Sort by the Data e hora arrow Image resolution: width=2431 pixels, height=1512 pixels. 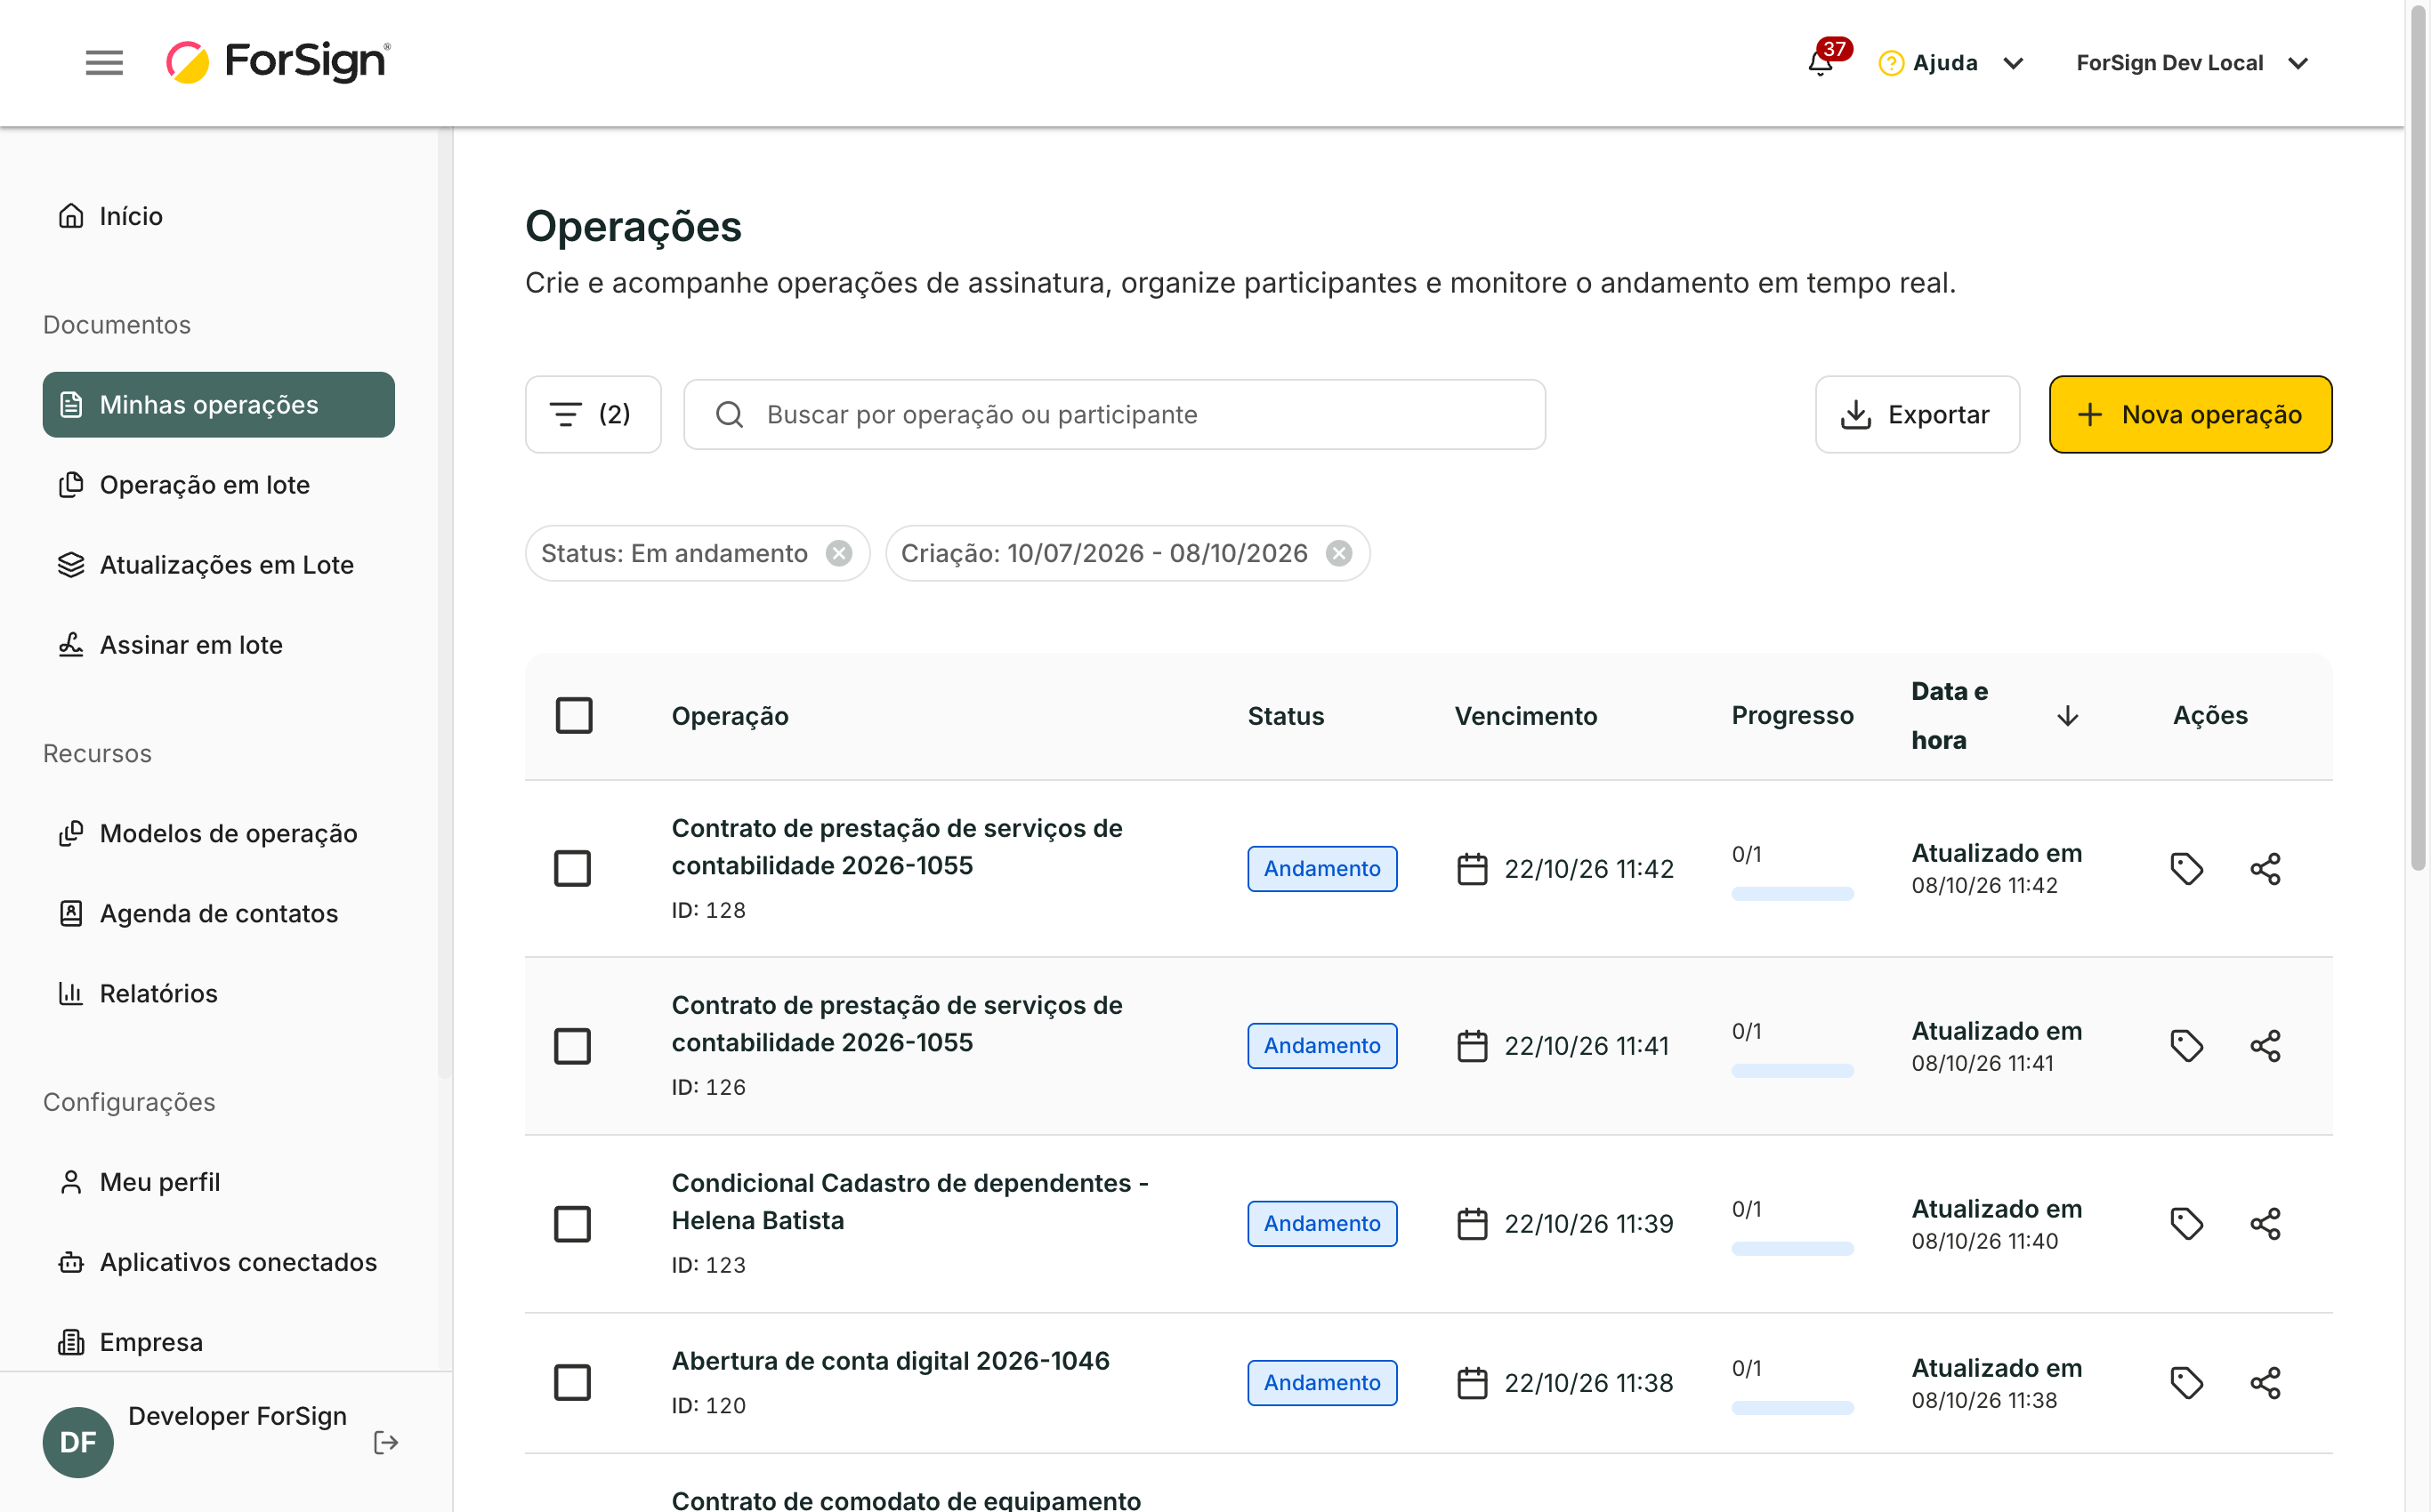coord(2067,716)
